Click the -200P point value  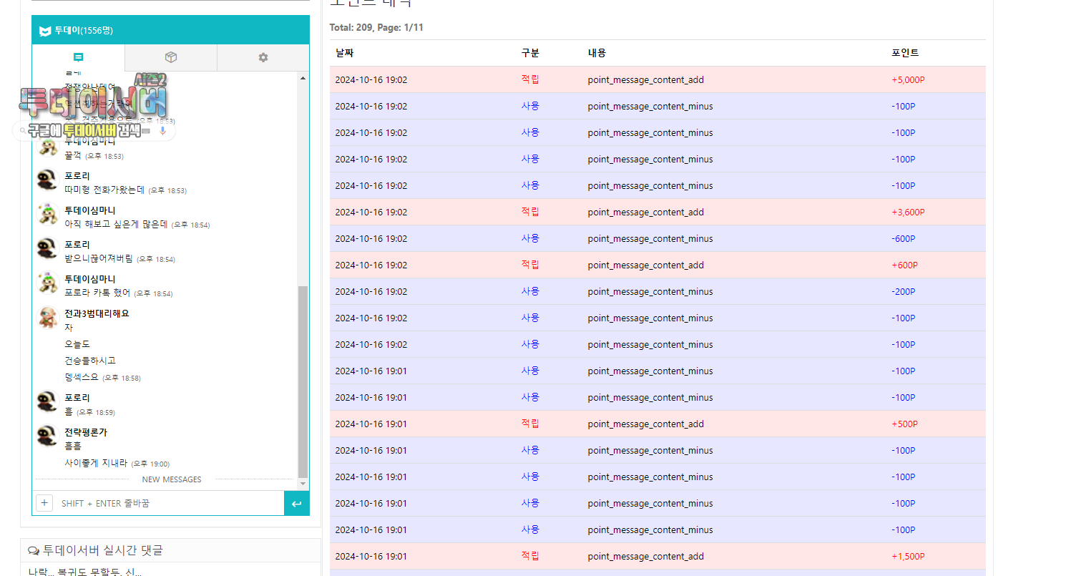click(904, 291)
